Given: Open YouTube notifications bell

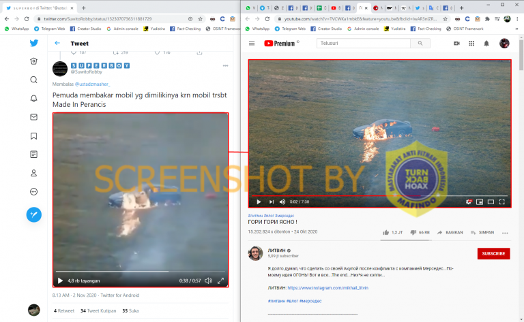Looking at the screenshot, I should 486,44.
